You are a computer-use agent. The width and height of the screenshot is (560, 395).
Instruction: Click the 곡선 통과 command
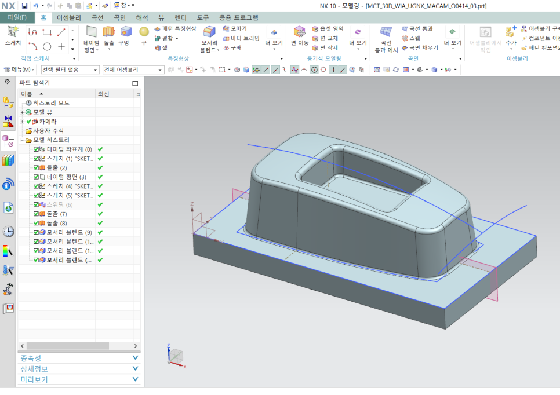coord(417,28)
